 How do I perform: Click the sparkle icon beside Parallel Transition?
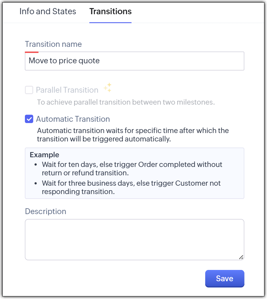(107, 88)
